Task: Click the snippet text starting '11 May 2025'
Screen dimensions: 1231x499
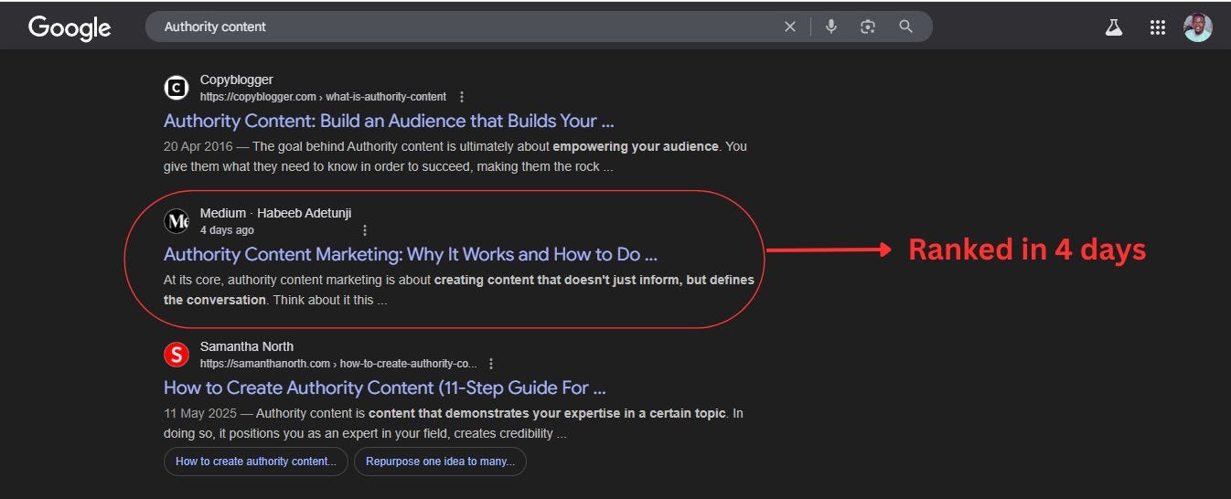Action: 454,423
